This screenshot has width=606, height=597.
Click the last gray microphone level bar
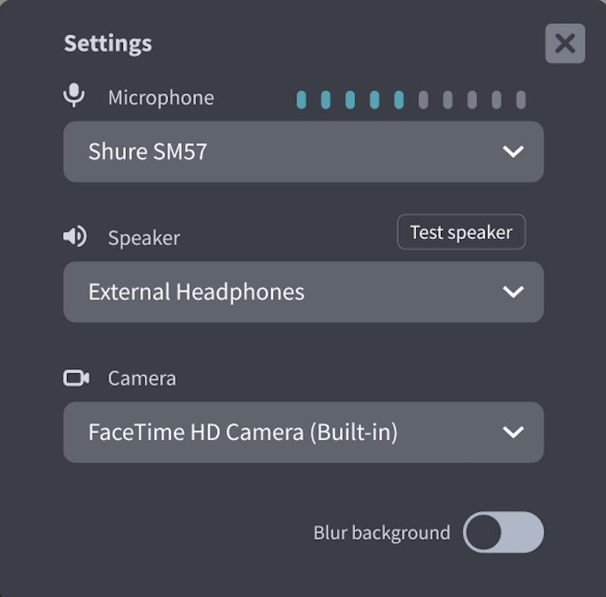(x=521, y=99)
